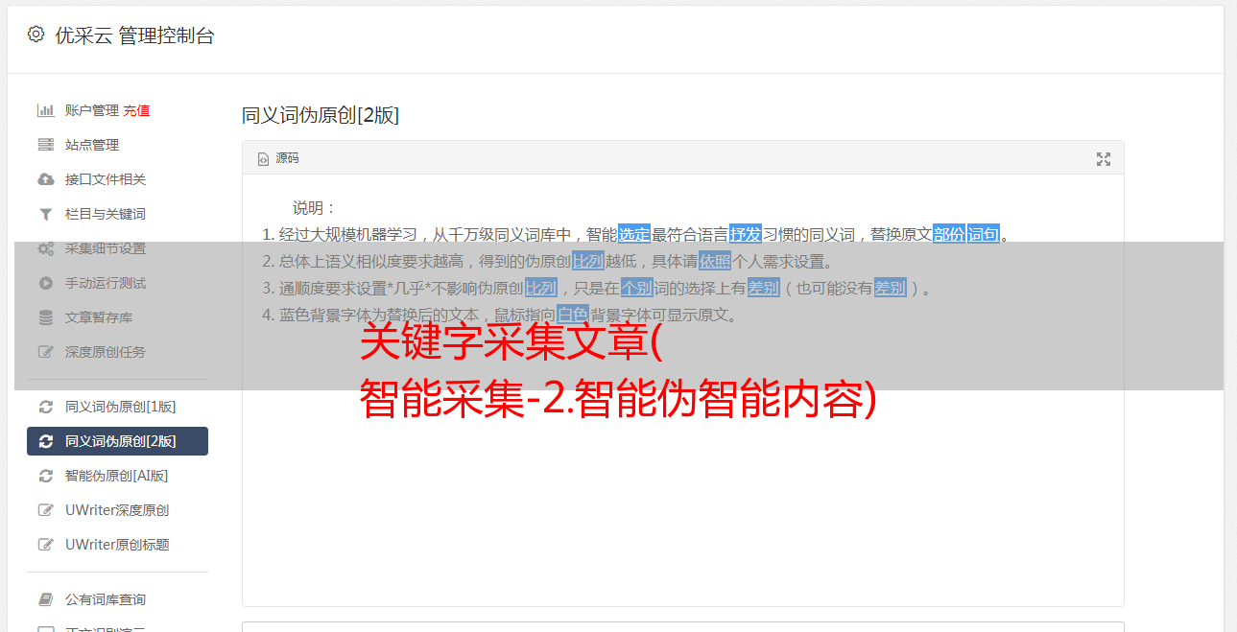Click the 优采云 管理控制台 header title

(x=134, y=35)
